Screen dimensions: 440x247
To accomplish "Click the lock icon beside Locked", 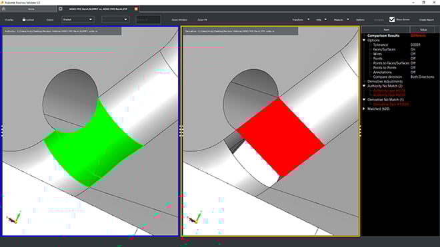I will pos(24,19).
